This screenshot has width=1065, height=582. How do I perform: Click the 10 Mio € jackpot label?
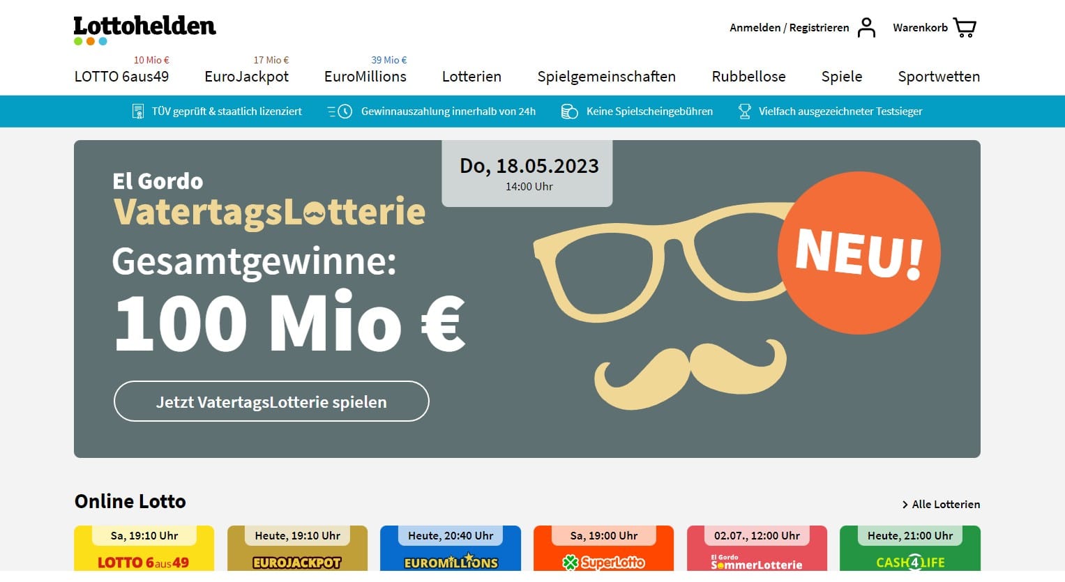pos(151,60)
